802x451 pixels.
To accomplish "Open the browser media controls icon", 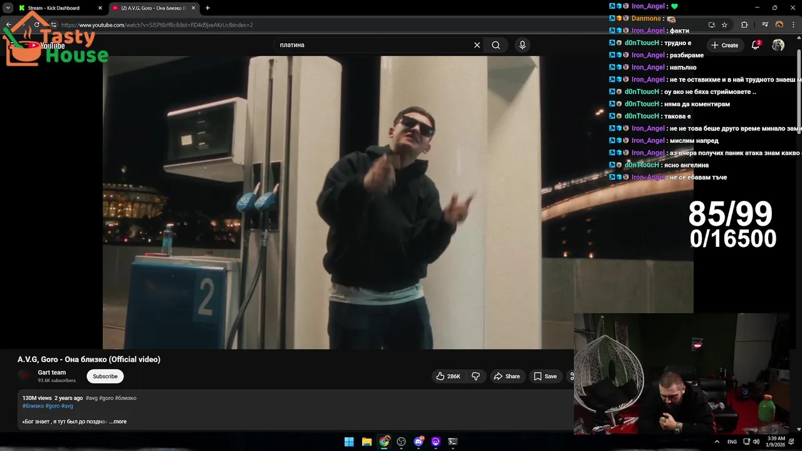I will [765, 25].
